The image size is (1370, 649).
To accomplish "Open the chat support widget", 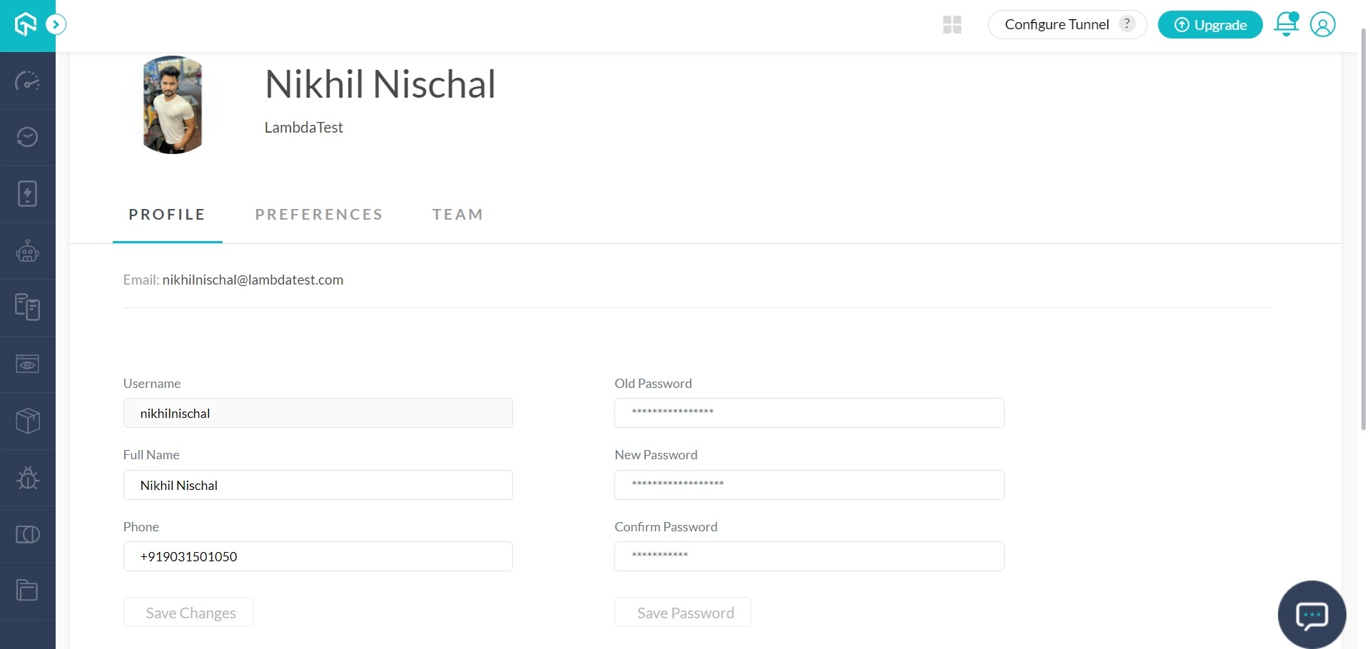I will (x=1311, y=615).
